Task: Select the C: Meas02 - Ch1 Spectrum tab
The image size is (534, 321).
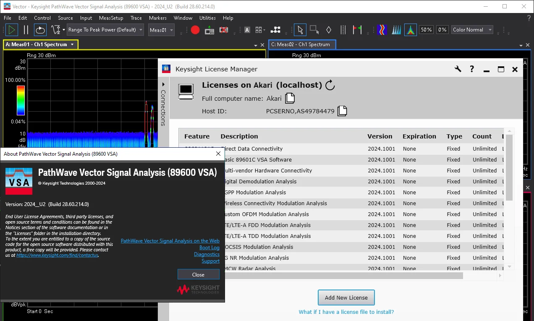Action: coord(302,44)
